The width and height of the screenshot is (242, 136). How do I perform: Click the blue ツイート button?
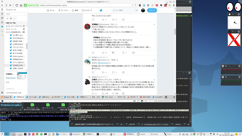tap(152, 10)
